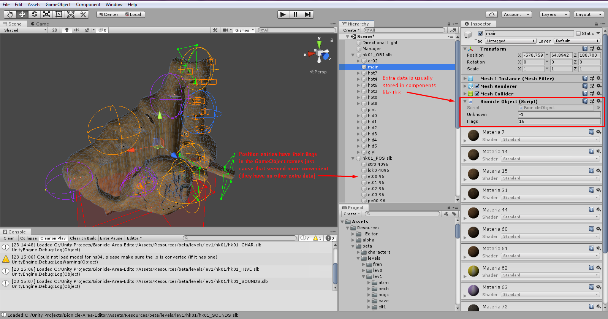This screenshot has width=608, height=319.
Task: Open scene effects image toggle
Action: [x=87, y=30]
